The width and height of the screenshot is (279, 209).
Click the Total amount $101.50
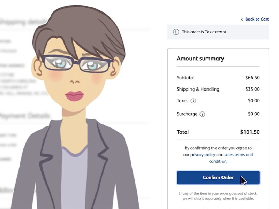[250, 132]
